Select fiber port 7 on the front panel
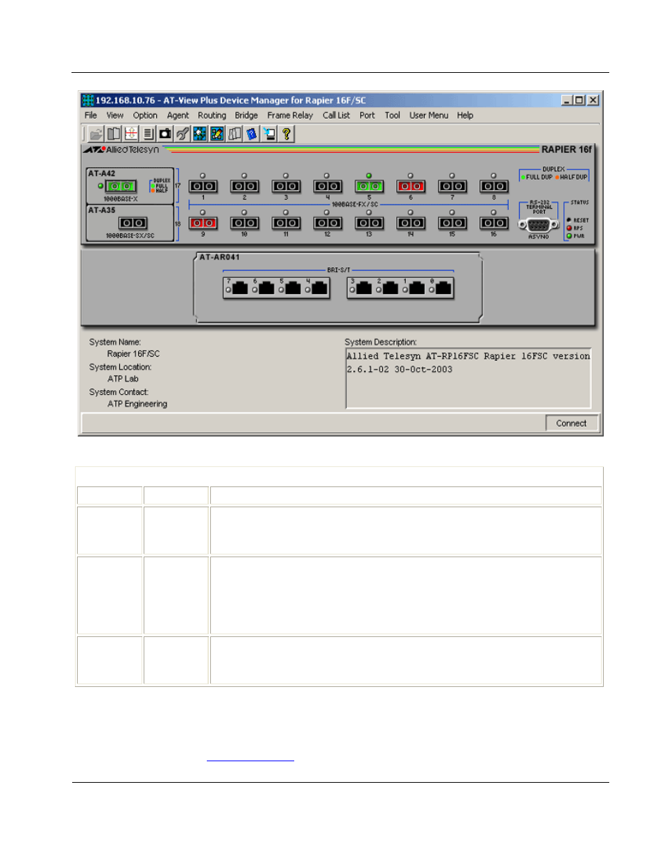 click(452, 186)
